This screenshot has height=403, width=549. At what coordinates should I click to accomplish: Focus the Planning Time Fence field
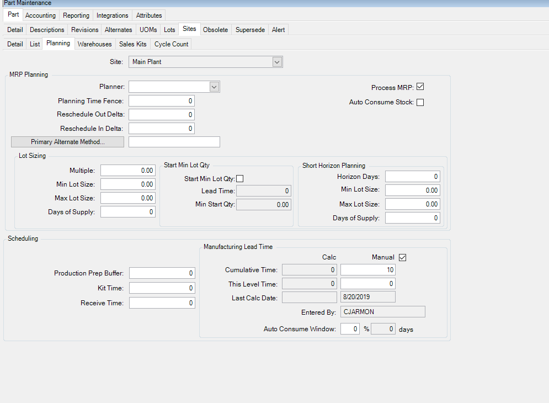[162, 101]
